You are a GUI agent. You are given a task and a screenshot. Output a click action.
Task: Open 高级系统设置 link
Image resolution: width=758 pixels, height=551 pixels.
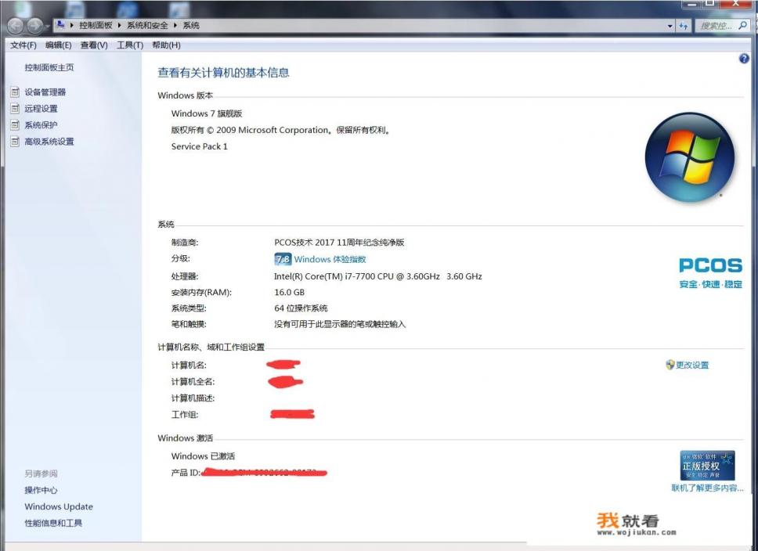click(x=49, y=141)
